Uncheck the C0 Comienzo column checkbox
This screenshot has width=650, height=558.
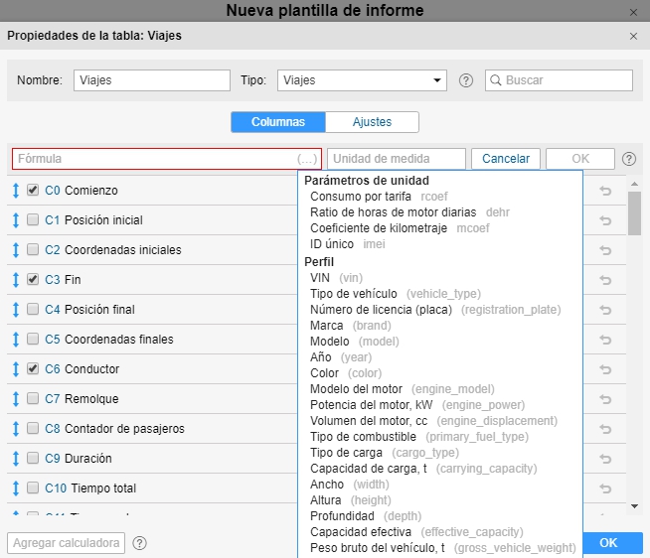point(33,190)
